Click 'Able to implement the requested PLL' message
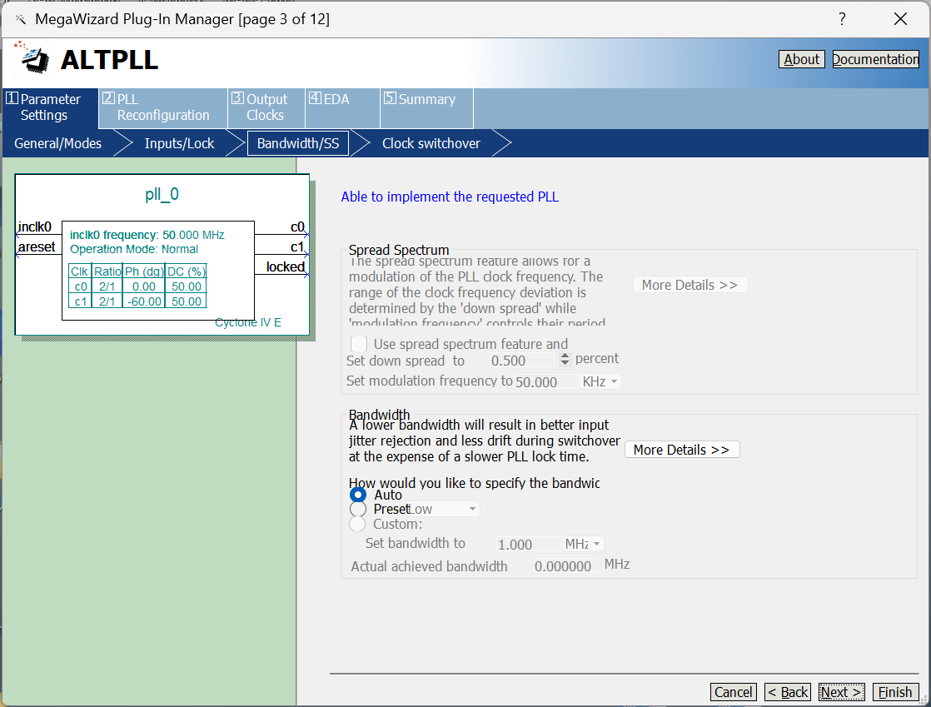The width and height of the screenshot is (931, 707). point(450,197)
